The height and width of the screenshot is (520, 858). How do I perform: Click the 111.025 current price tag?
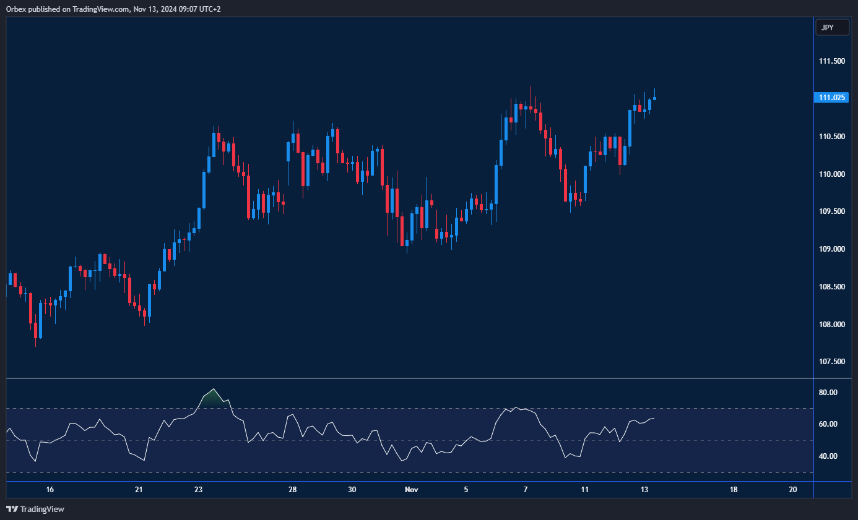832,98
